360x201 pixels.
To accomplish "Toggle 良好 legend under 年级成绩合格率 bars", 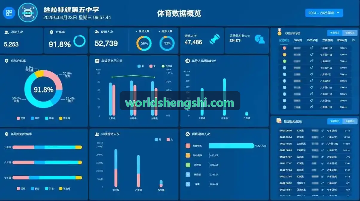I will pyautogui.click(x=35, y=188).
